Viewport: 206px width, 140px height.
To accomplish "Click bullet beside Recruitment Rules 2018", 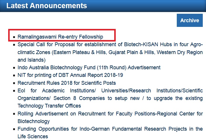I will [14, 83].
